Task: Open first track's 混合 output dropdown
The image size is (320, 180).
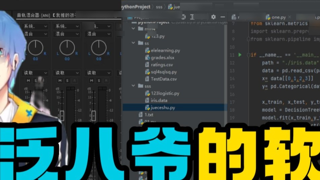Action: (x=35, y=34)
